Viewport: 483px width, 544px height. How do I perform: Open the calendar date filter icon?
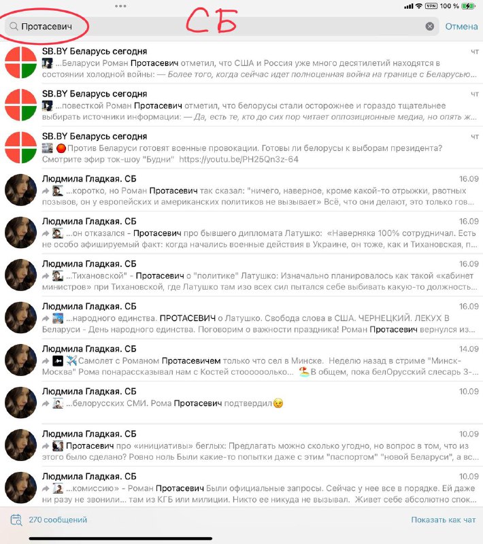click(16, 520)
